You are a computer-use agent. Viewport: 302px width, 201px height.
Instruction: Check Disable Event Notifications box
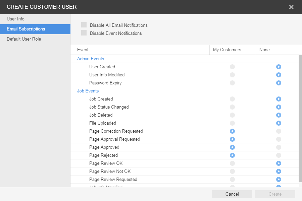(x=84, y=33)
